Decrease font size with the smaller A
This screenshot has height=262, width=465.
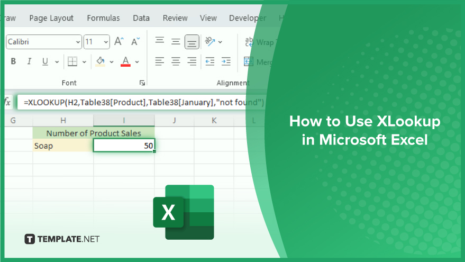coord(135,41)
